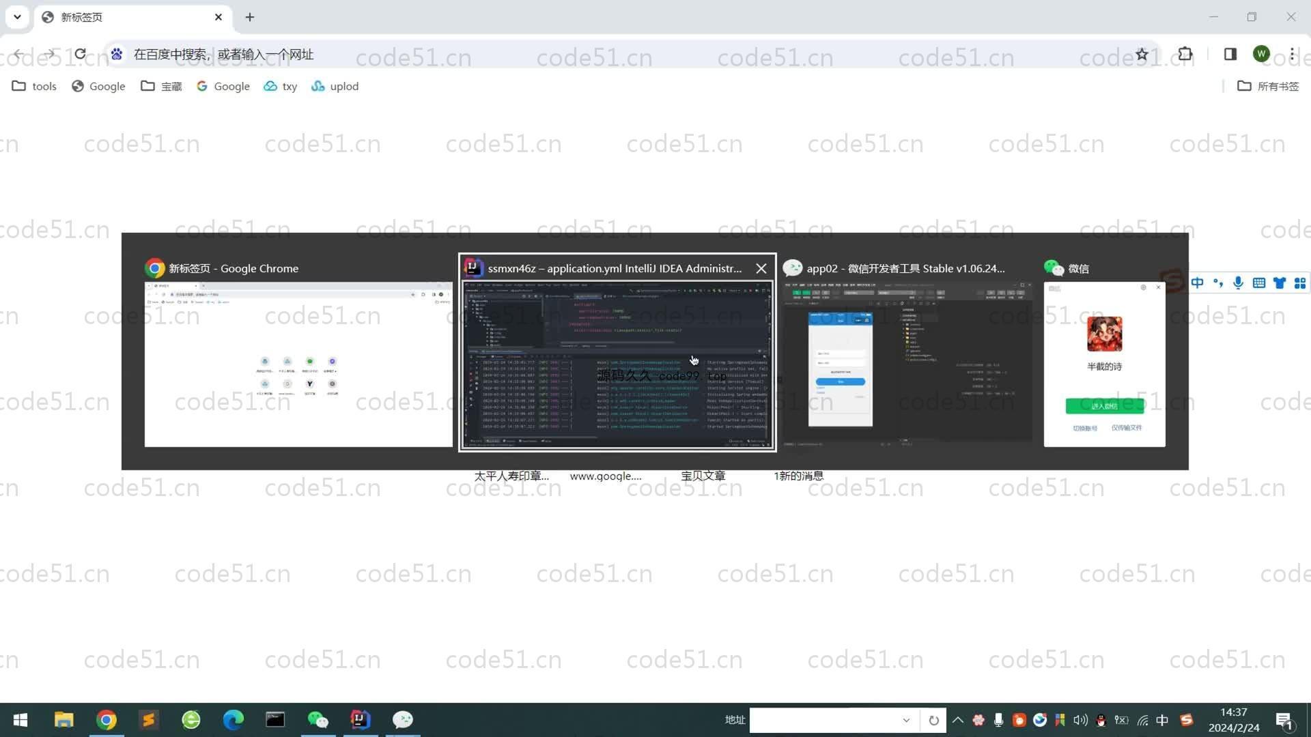Open the Extensions puzzle icon

(x=1185, y=54)
